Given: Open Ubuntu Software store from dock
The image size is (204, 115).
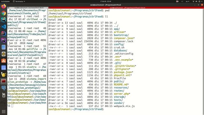Looking at the screenshot, I should click(4, 61).
